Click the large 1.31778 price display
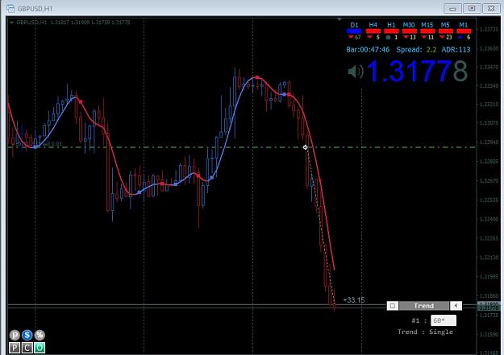 point(417,72)
